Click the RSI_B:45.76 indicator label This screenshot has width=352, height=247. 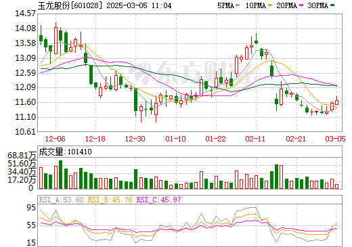110,200
